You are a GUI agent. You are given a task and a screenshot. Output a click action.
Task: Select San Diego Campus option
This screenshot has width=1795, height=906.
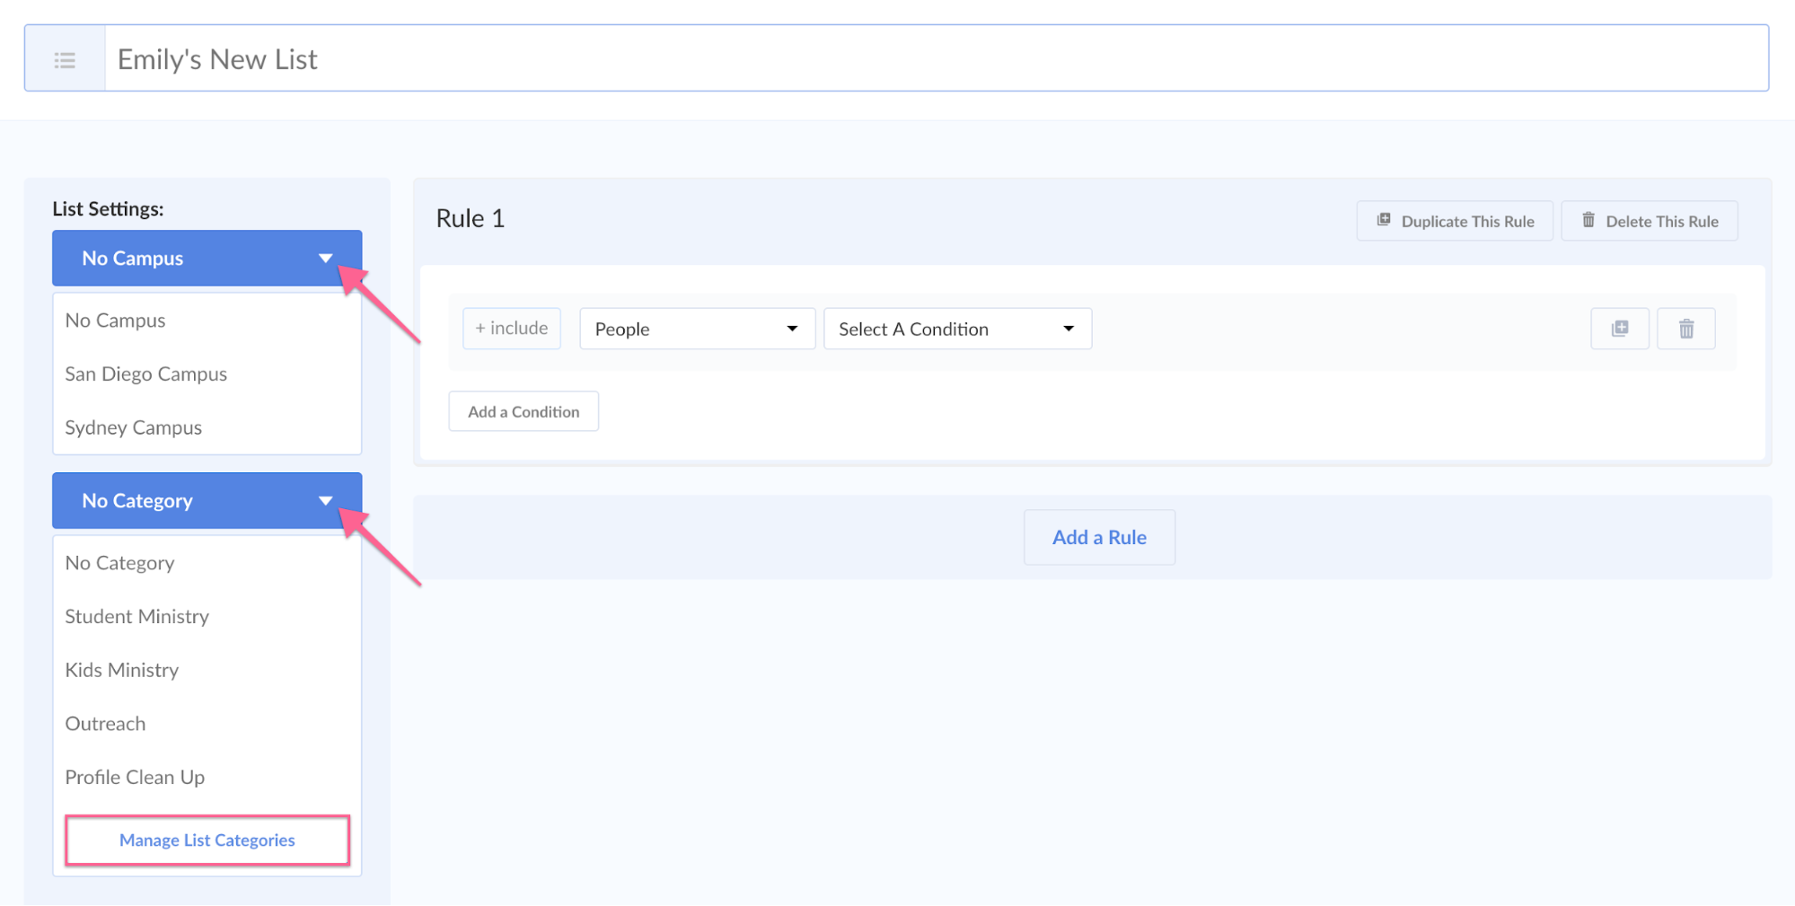145,374
